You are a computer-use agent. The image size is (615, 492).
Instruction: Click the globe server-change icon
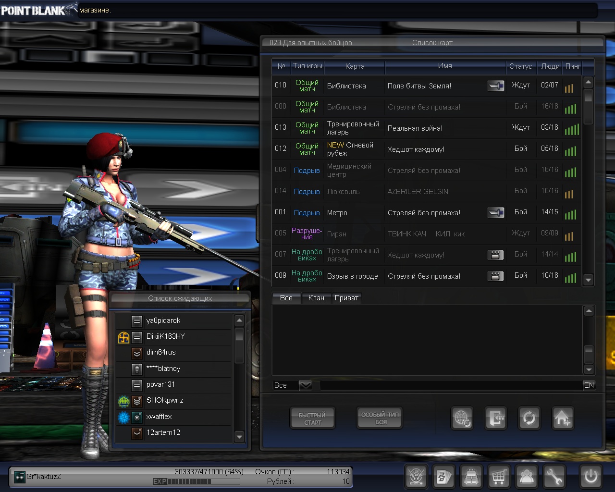coord(462,418)
